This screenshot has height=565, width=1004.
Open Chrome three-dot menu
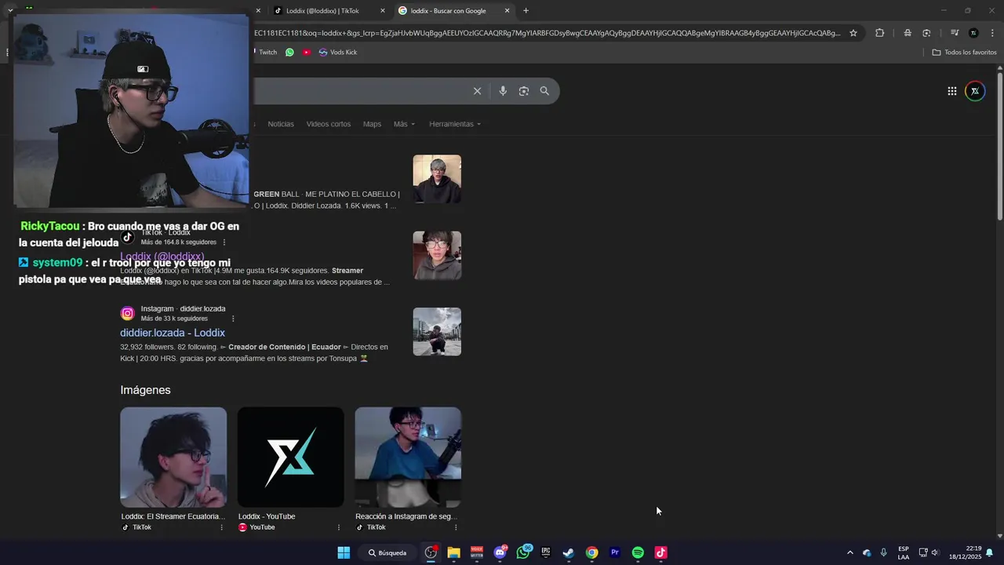point(992,33)
